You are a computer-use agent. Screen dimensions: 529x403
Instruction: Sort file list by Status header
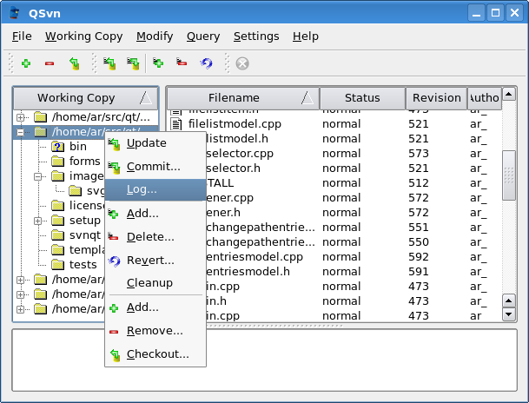(362, 98)
